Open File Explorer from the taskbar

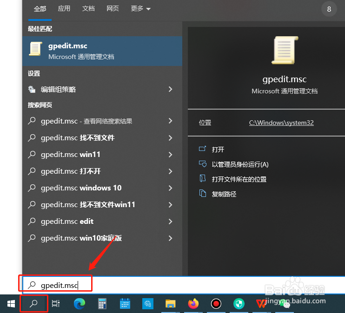170,304
